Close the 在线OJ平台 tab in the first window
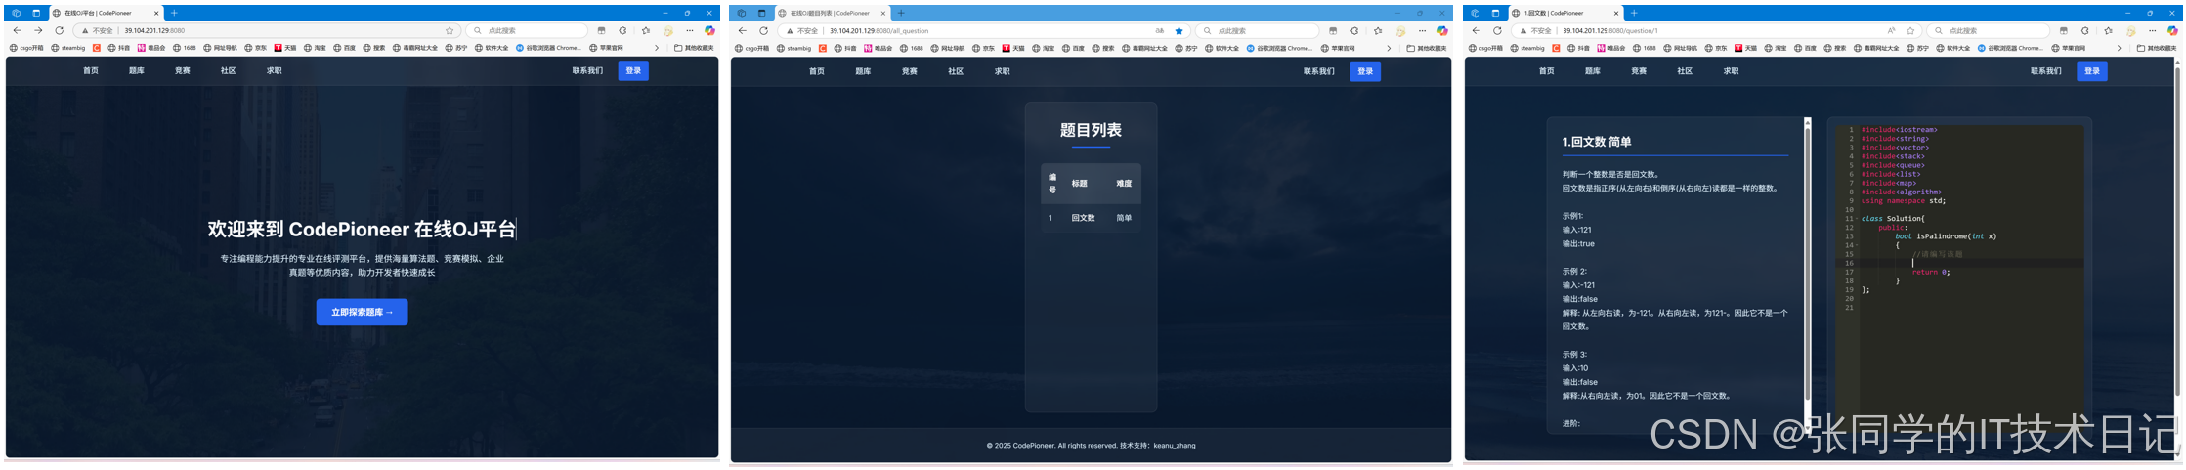The width and height of the screenshot is (2186, 470). pyautogui.click(x=156, y=13)
